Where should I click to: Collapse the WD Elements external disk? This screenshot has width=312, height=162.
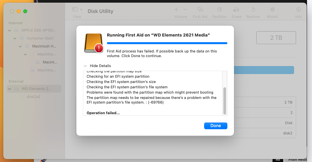[x=10, y=89]
